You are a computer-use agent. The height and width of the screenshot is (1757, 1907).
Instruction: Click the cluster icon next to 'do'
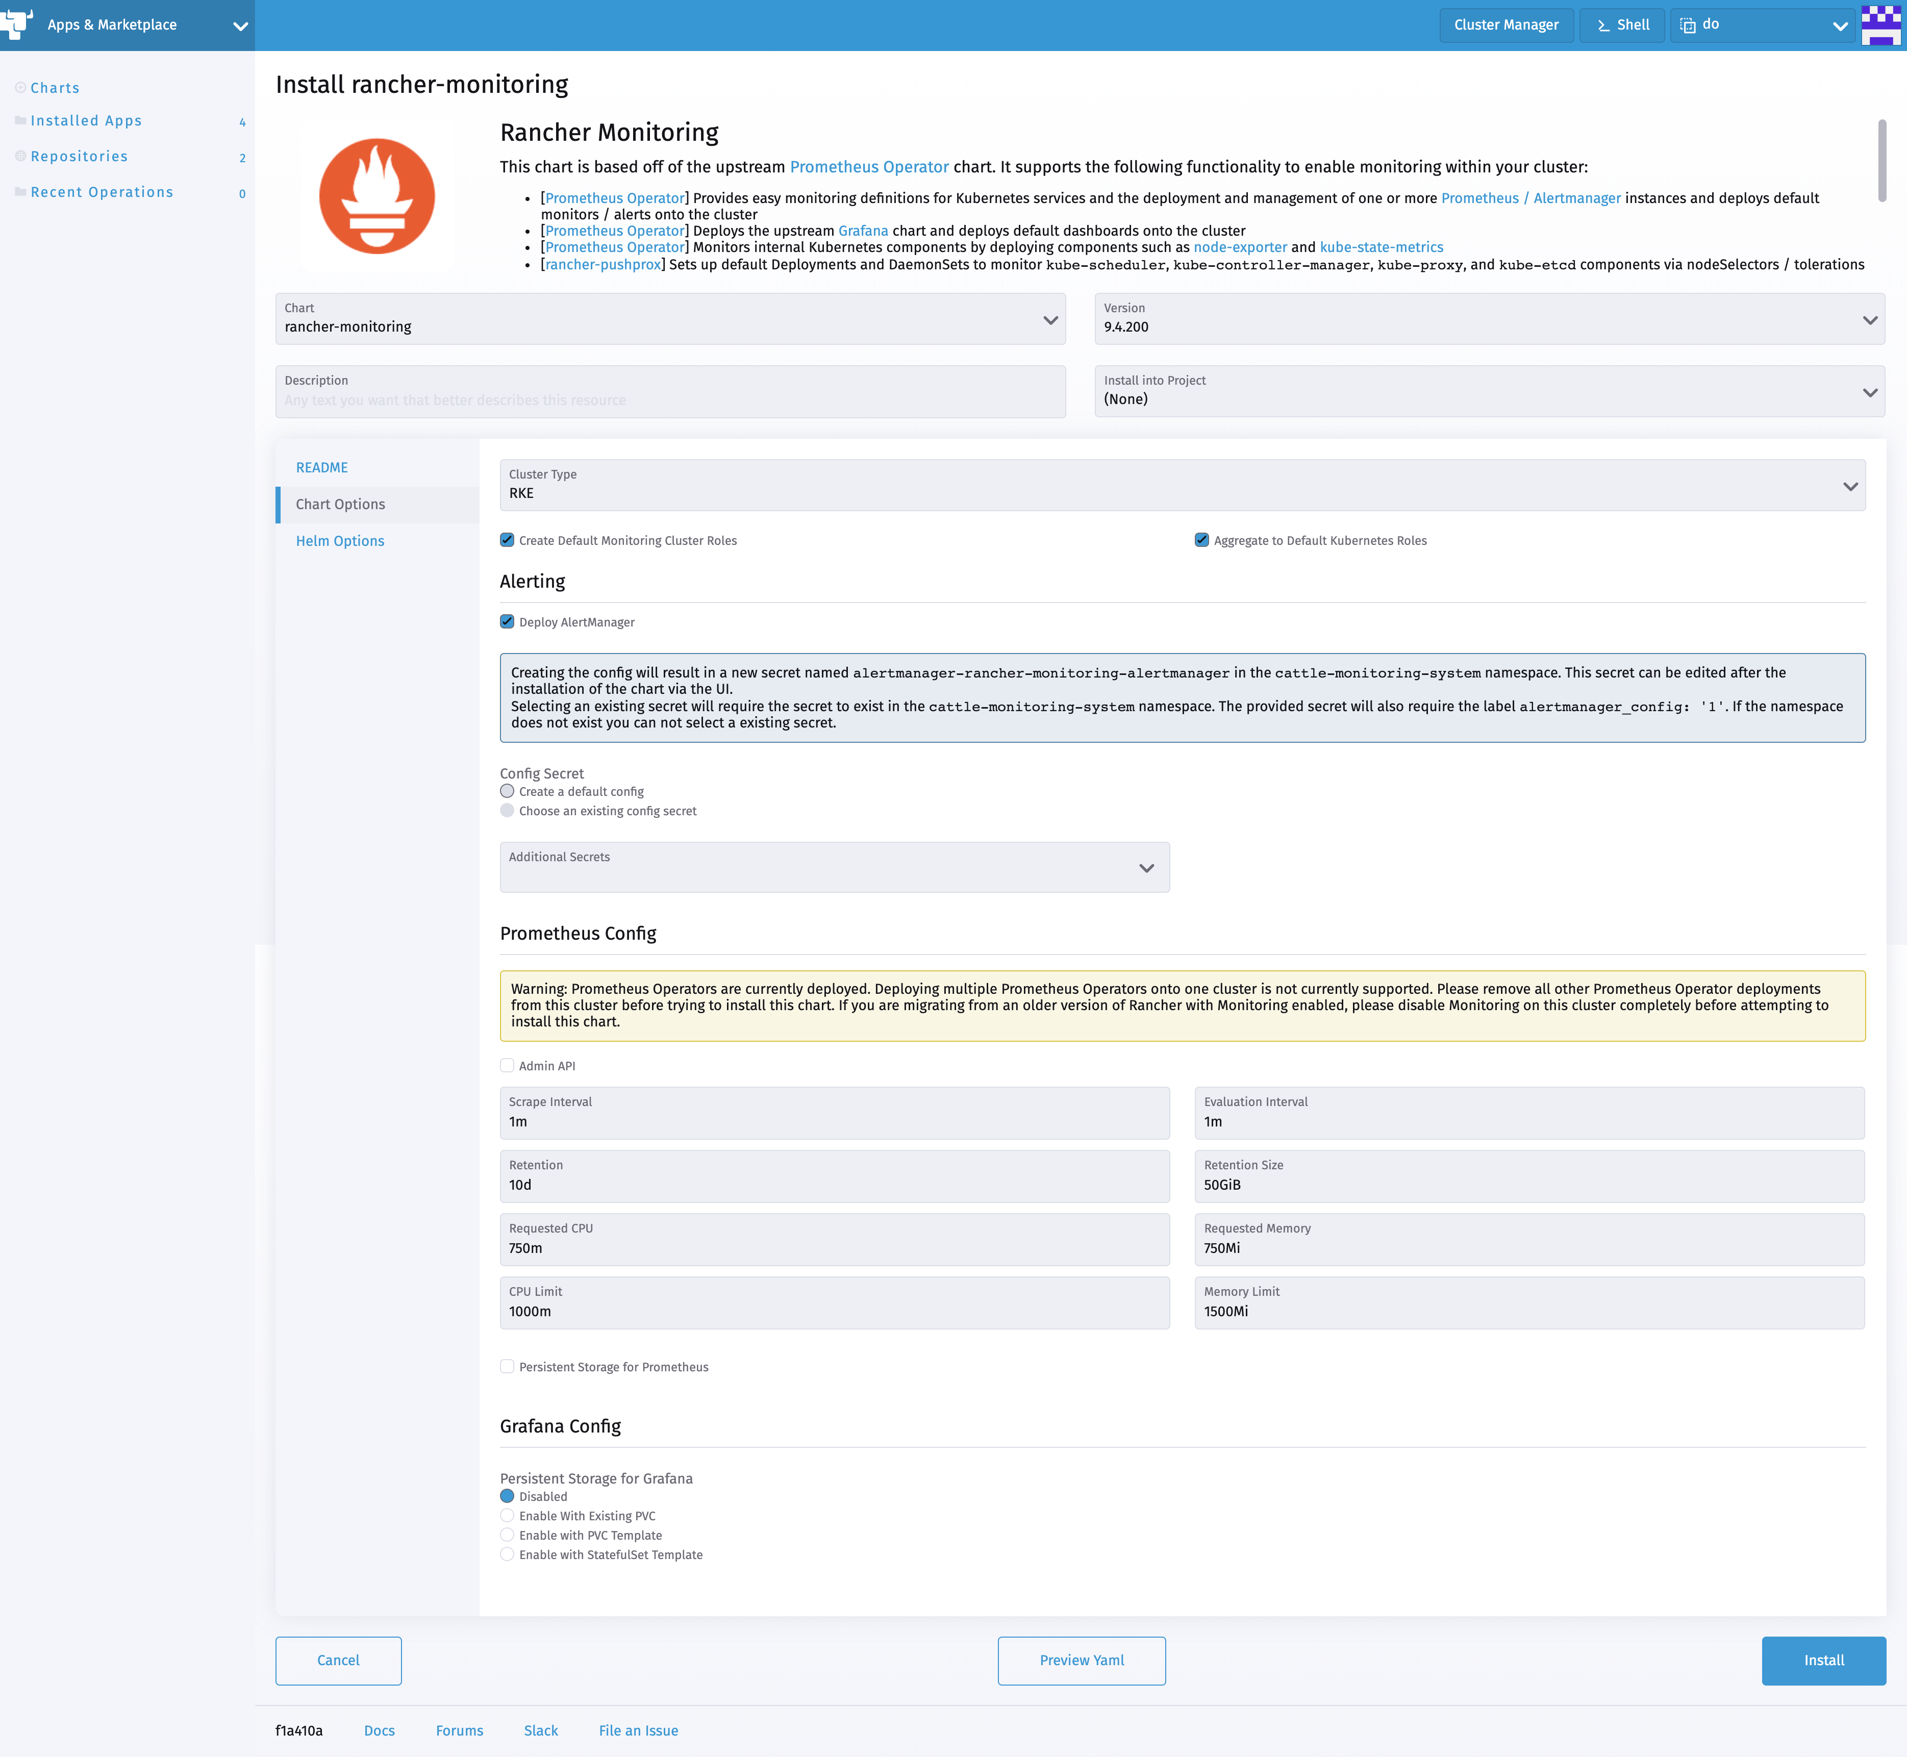pyautogui.click(x=1687, y=24)
